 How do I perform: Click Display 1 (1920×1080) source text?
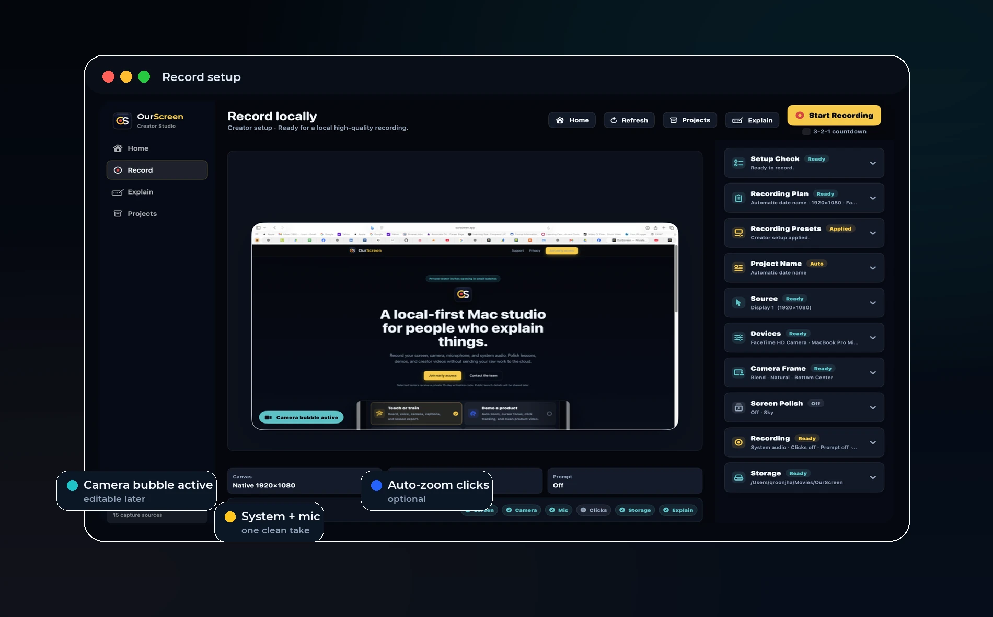[781, 308]
